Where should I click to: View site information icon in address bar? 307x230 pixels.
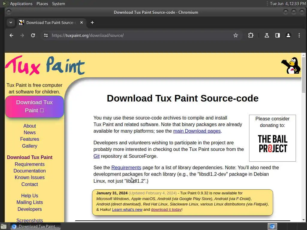pyautogui.click(x=46, y=35)
